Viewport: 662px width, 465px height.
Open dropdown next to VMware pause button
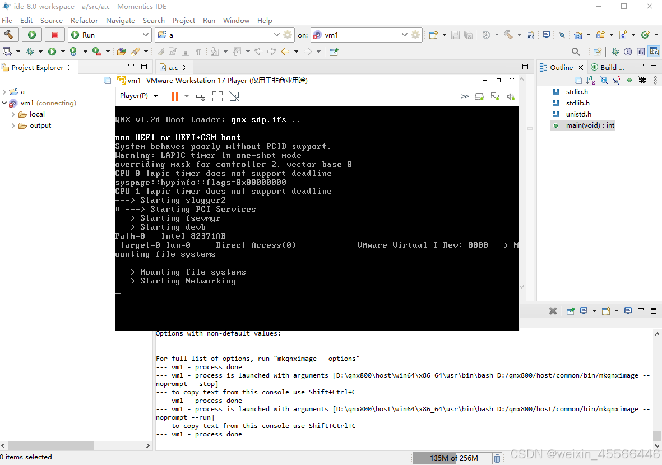coord(186,96)
